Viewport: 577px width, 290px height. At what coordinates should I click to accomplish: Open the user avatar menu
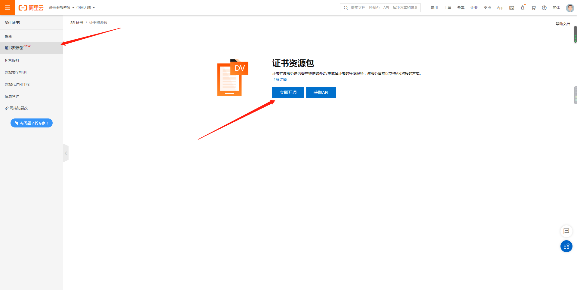point(569,8)
